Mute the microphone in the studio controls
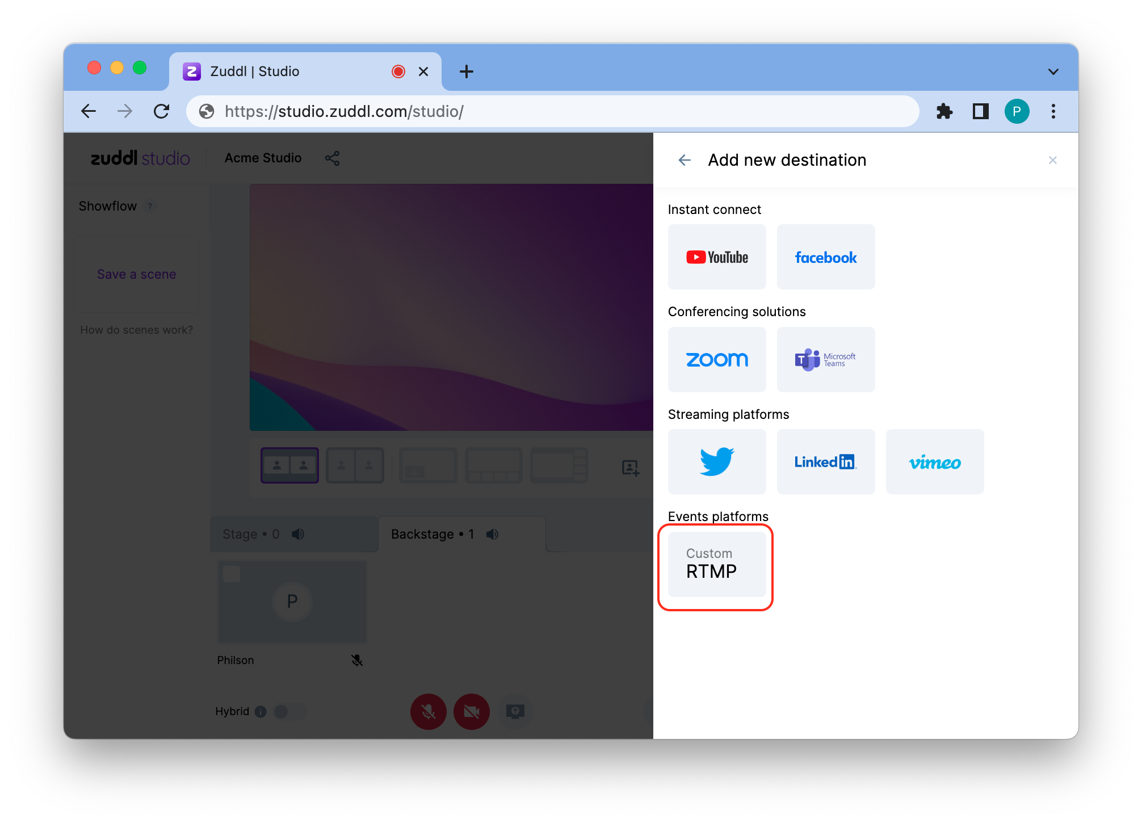 click(428, 711)
